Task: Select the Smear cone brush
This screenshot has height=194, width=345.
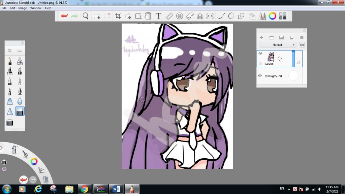Action: point(10,101)
